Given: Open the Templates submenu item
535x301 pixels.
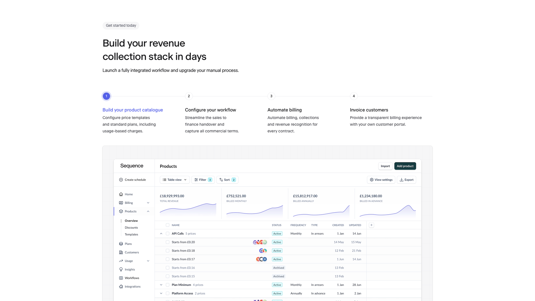Looking at the screenshot, I should [132, 234].
